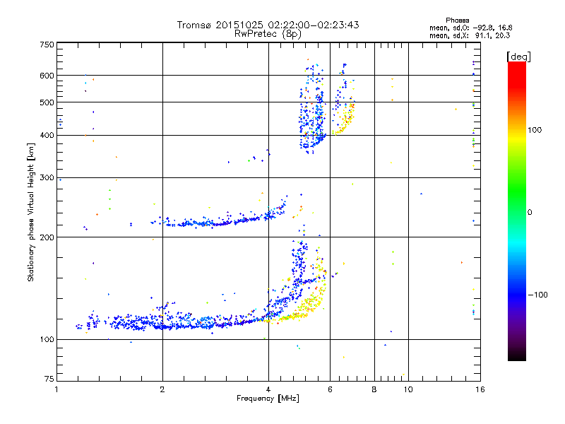Click the y-axis tick label '200'
The width and height of the screenshot is (565, 424).
click(x=47, y=237)
